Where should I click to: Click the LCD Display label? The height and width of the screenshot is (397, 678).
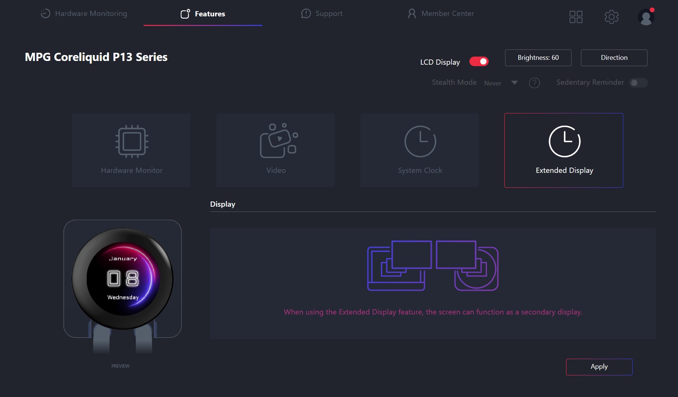point(440,62)
